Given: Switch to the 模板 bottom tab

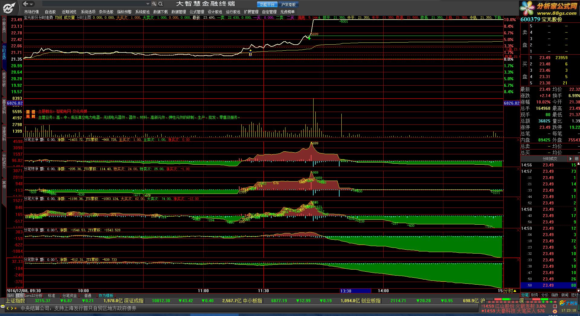Looking at the screenshot, I should click(20, 296).
